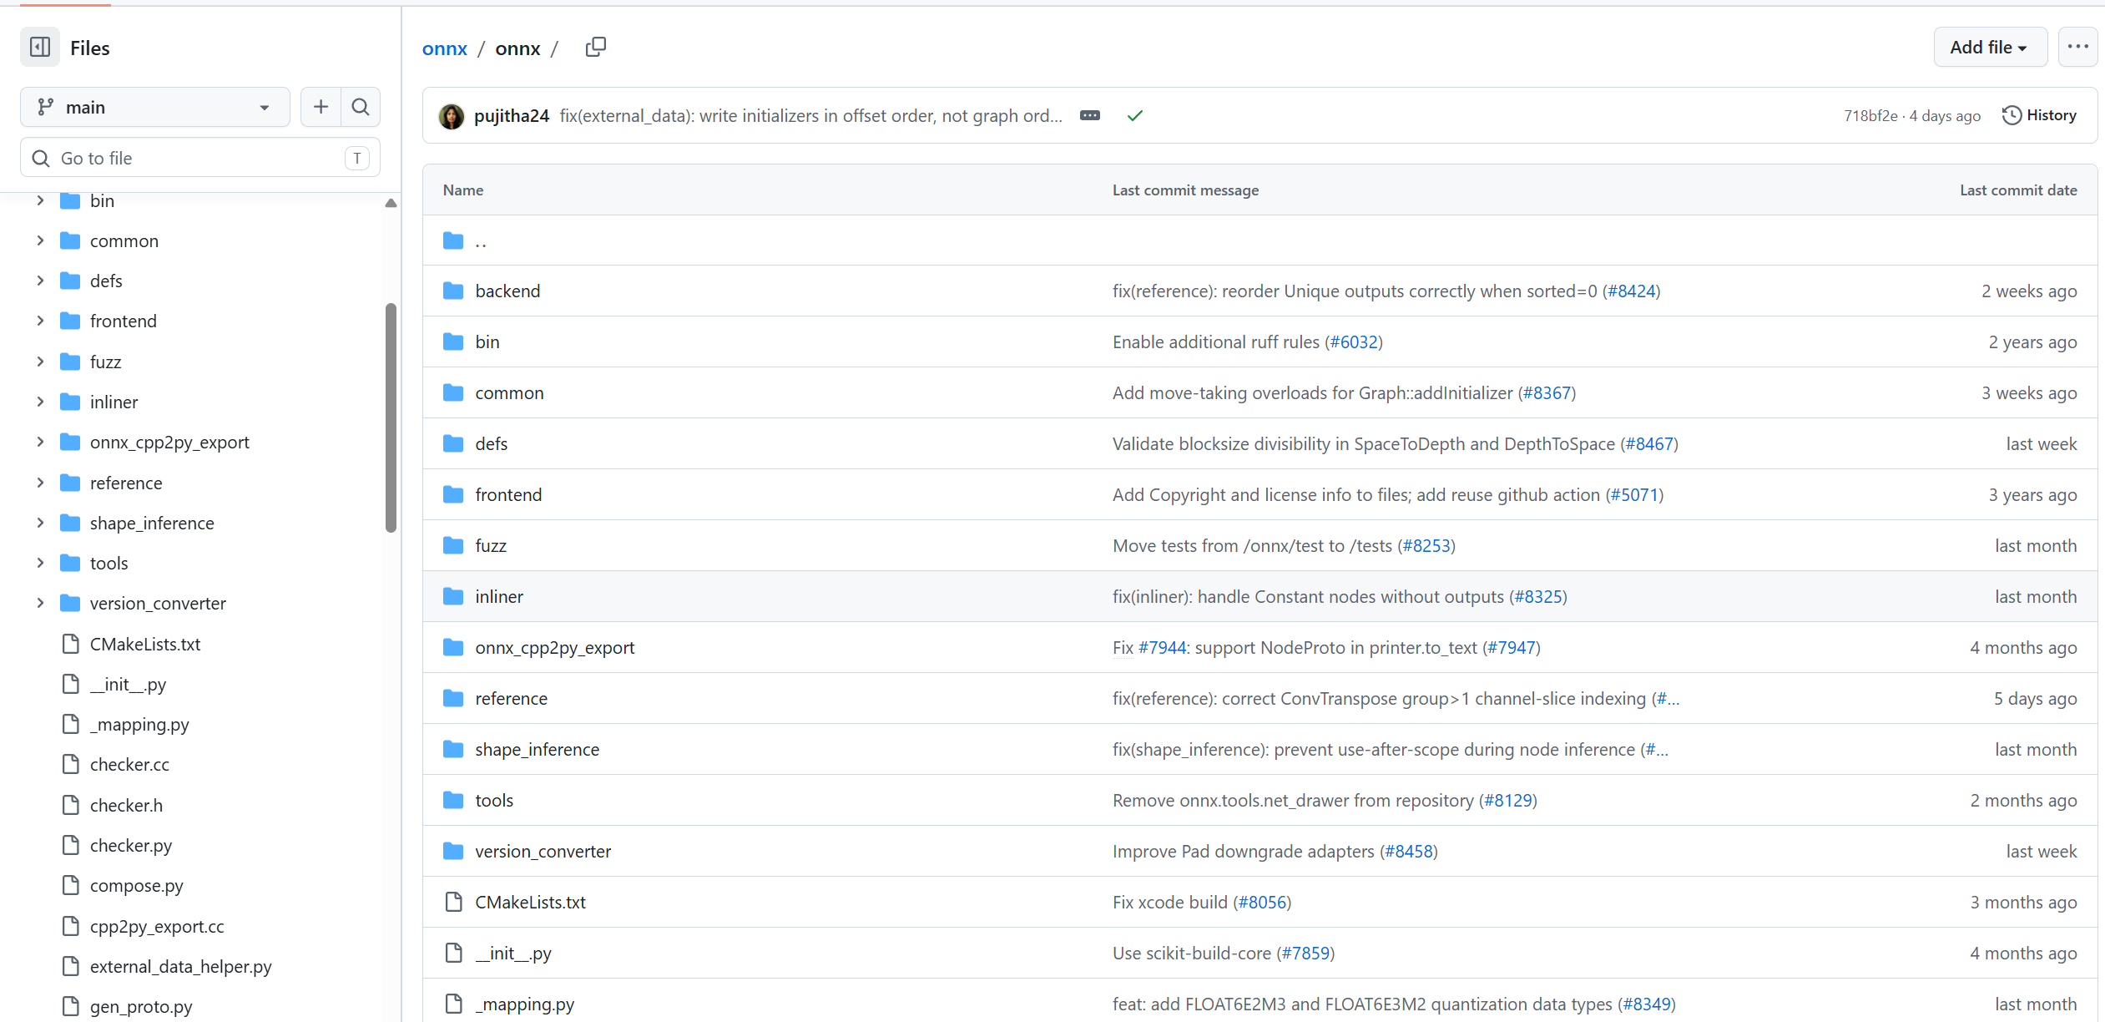
Task: Expand commit message ellipsis icon
Action: pos(1090,115)
